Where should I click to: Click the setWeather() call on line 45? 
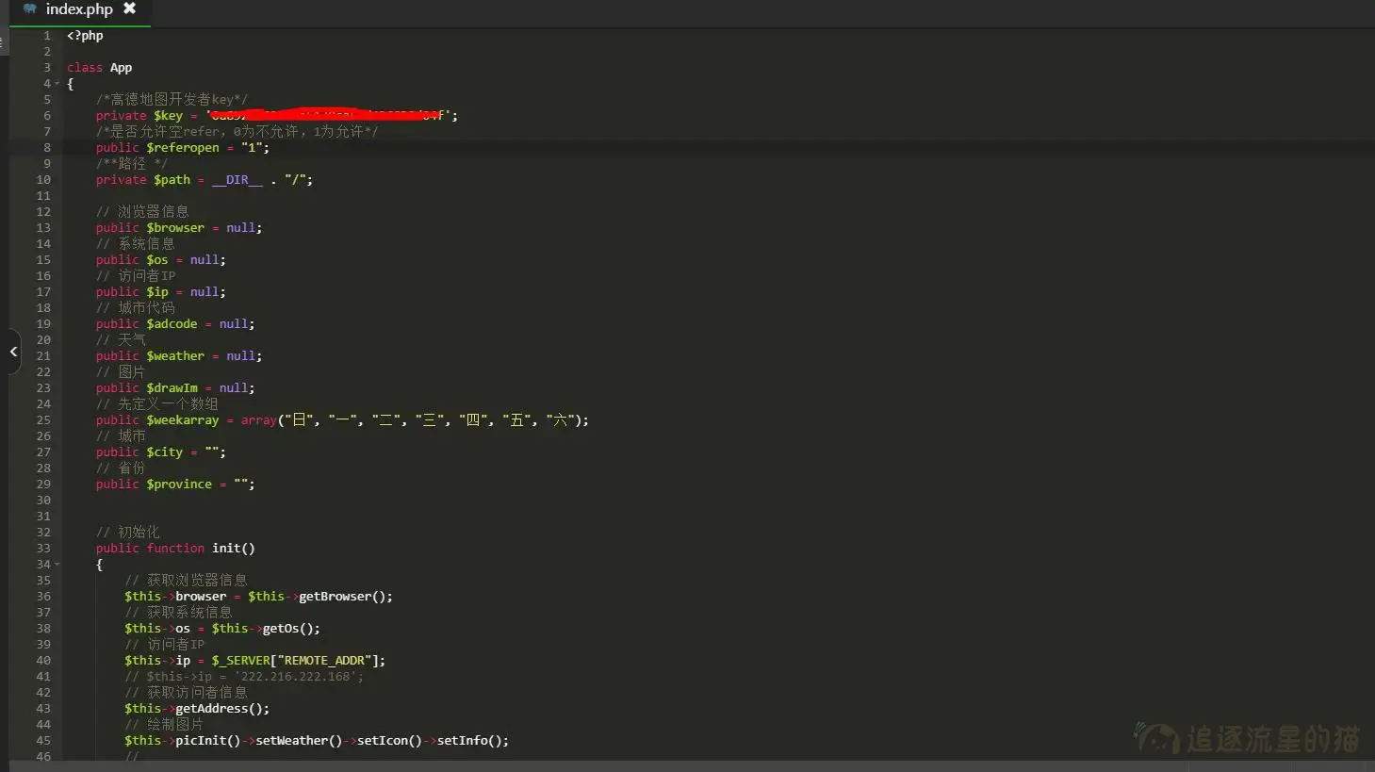[298, 741]
